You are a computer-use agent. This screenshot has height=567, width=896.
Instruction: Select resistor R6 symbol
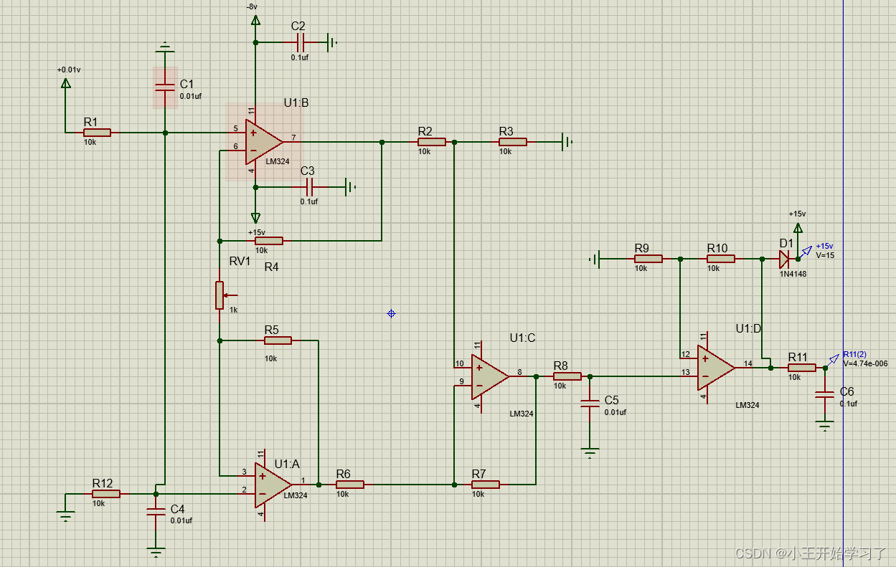pos(350,485)
